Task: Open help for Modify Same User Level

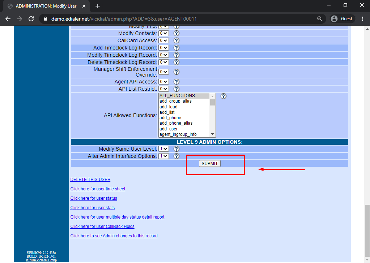Action: (x=176, y=149)
